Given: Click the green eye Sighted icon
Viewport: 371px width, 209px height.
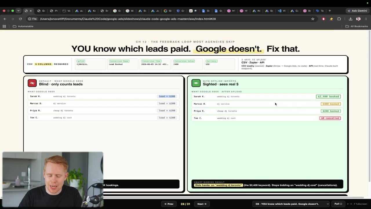Looking at the screenshot, I should click(x=196, y=83).
